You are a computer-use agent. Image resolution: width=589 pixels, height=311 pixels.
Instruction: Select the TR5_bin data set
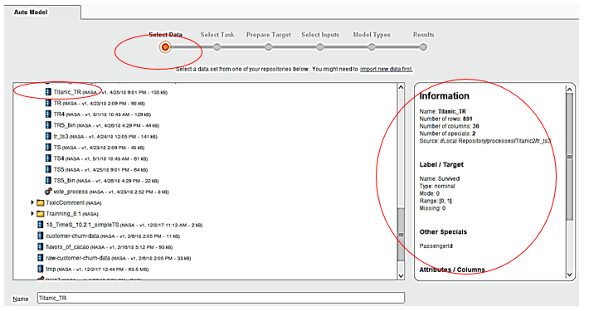pos(106,125)
